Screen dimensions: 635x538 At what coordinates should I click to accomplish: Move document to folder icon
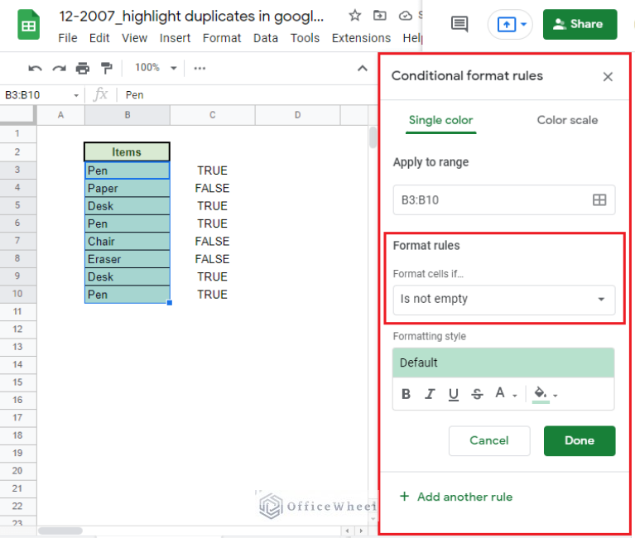point(379,16)
